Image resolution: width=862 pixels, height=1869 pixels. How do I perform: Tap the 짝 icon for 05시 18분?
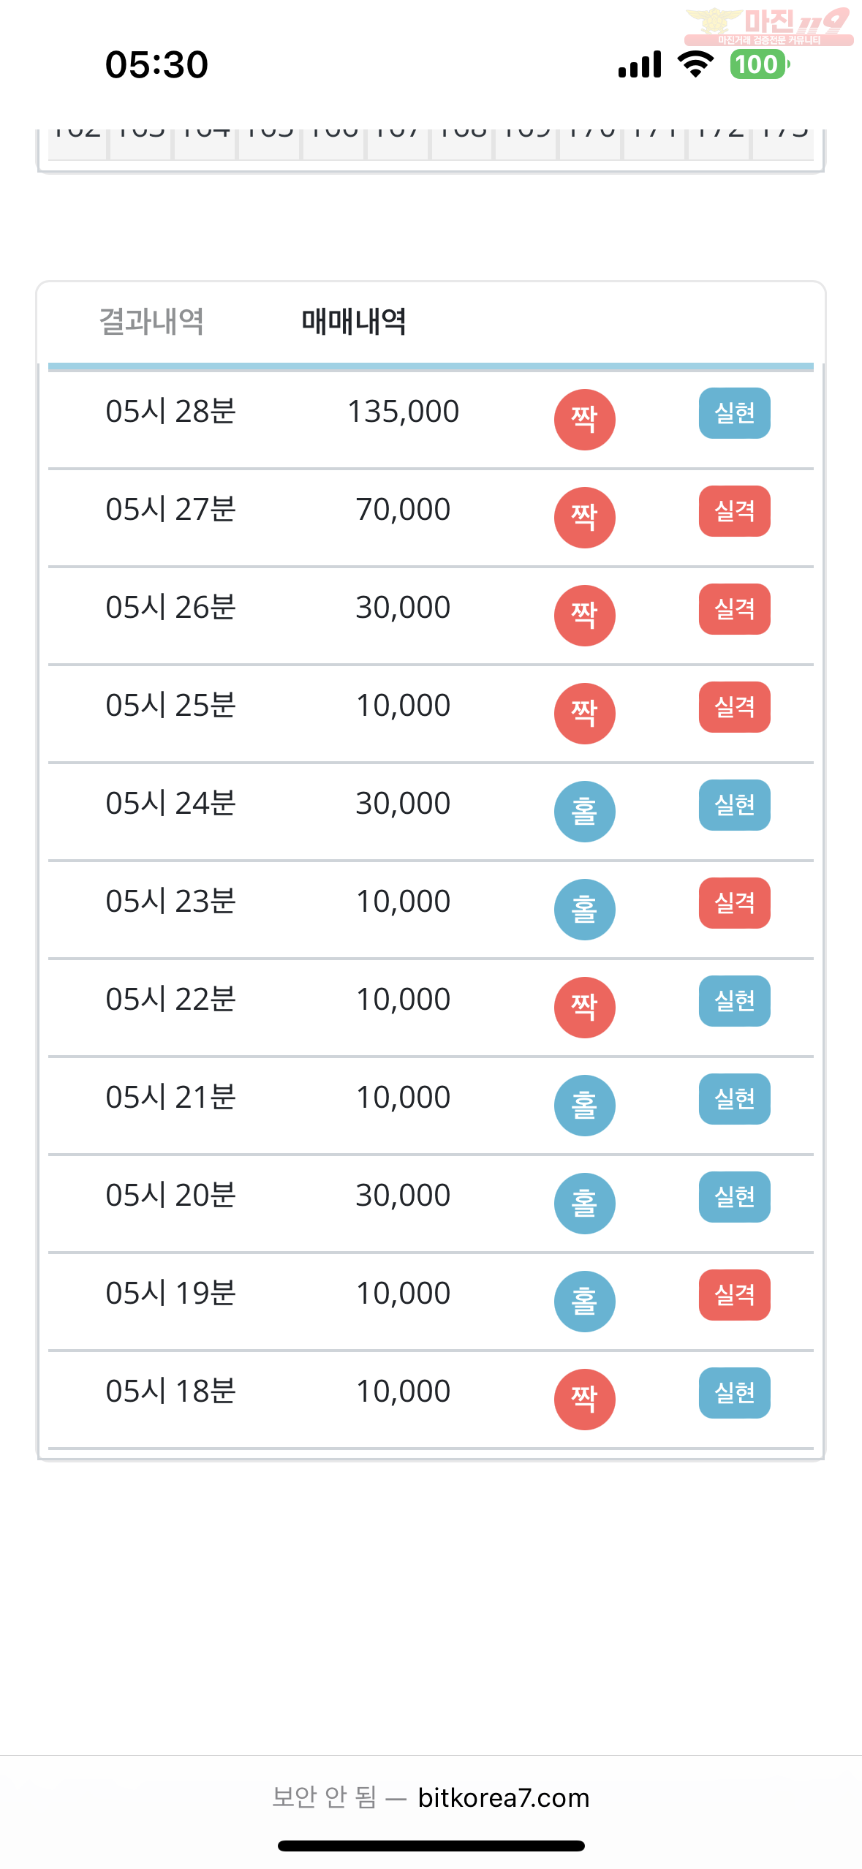pos(584,1399)
